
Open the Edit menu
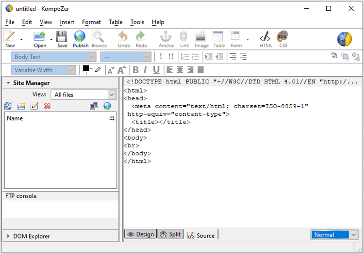27,22
